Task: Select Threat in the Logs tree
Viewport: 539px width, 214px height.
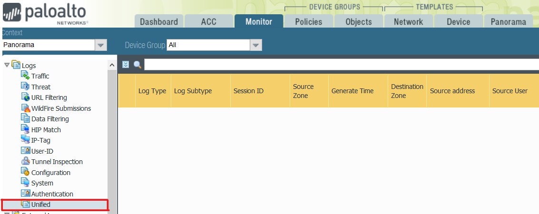Action: pyautogui.click(x=41, y=87)
